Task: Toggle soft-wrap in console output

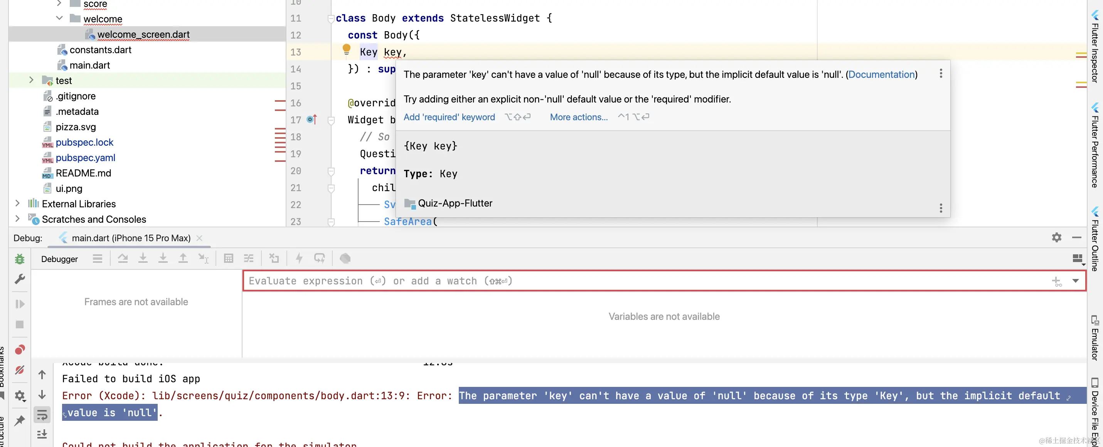Action: coord(42,415)
